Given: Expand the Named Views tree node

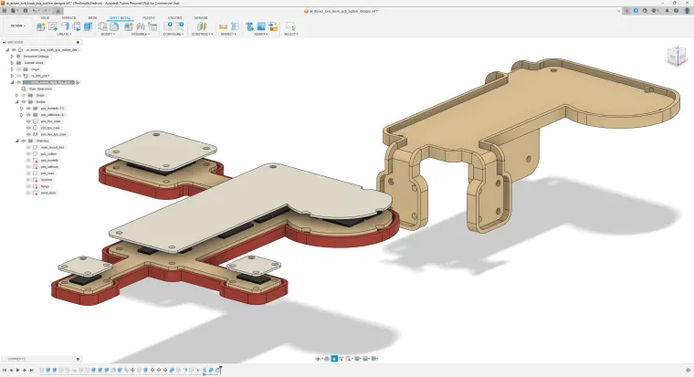Looking at the screenshot, I should [x=12, y=63].
